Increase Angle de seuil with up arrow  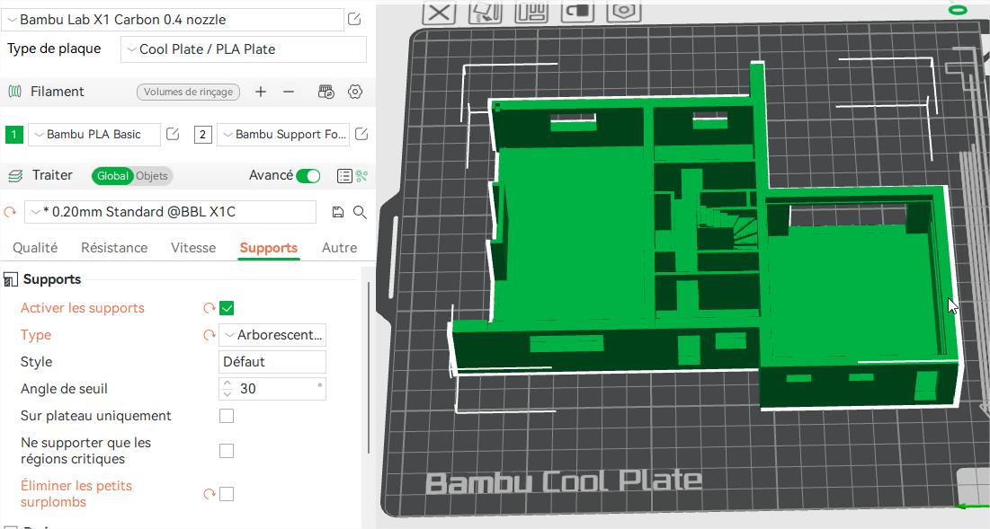[x=227, y=384]
